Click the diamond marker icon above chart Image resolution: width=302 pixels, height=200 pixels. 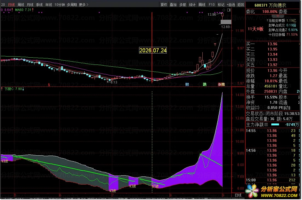[224, 10]
